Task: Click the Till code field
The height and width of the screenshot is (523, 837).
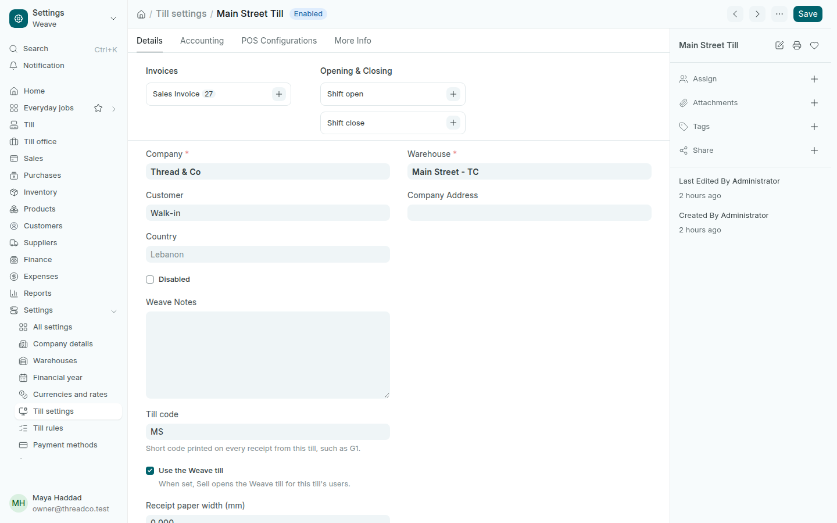Action: click(268, 432)
